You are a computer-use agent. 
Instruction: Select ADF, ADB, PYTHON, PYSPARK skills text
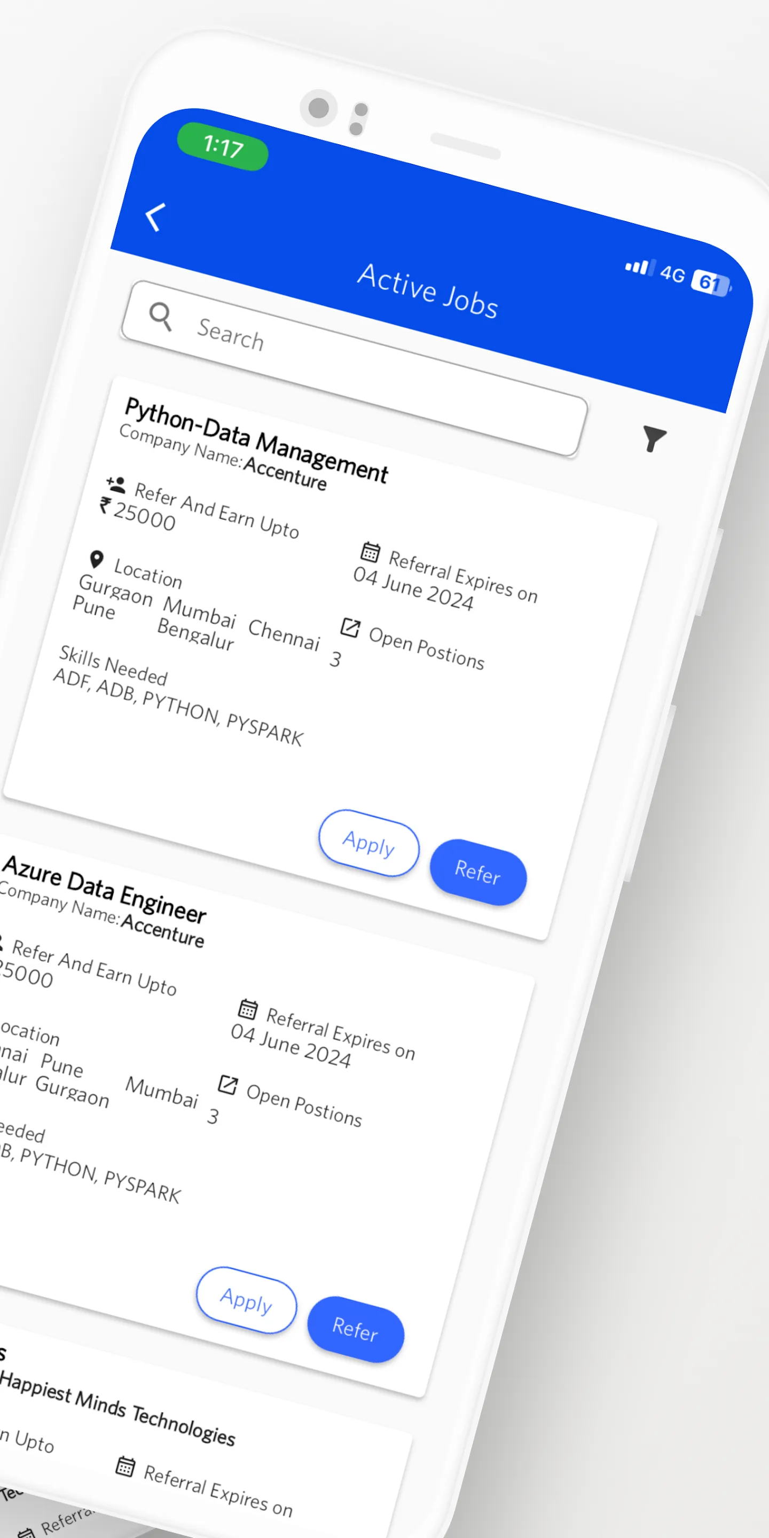(x=178, y=707)
